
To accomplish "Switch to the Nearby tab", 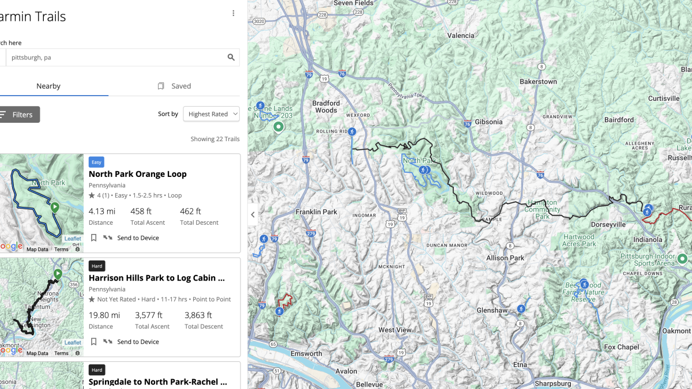I will [x=48, y=86].
